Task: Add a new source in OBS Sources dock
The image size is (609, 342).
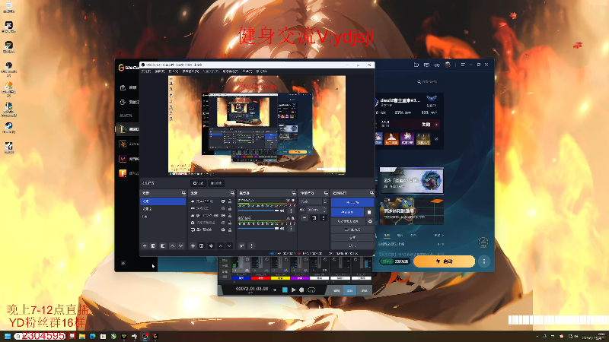Action: pos(193,245)
